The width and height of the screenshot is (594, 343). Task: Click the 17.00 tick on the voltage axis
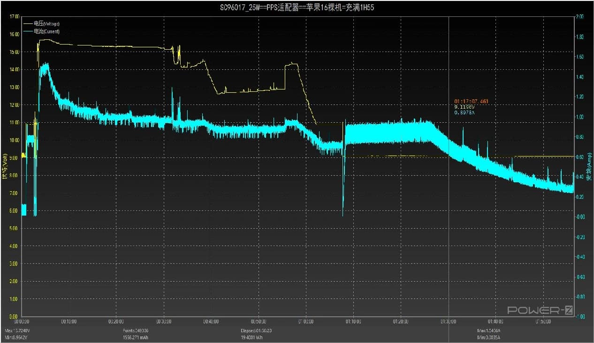point(15,16)
